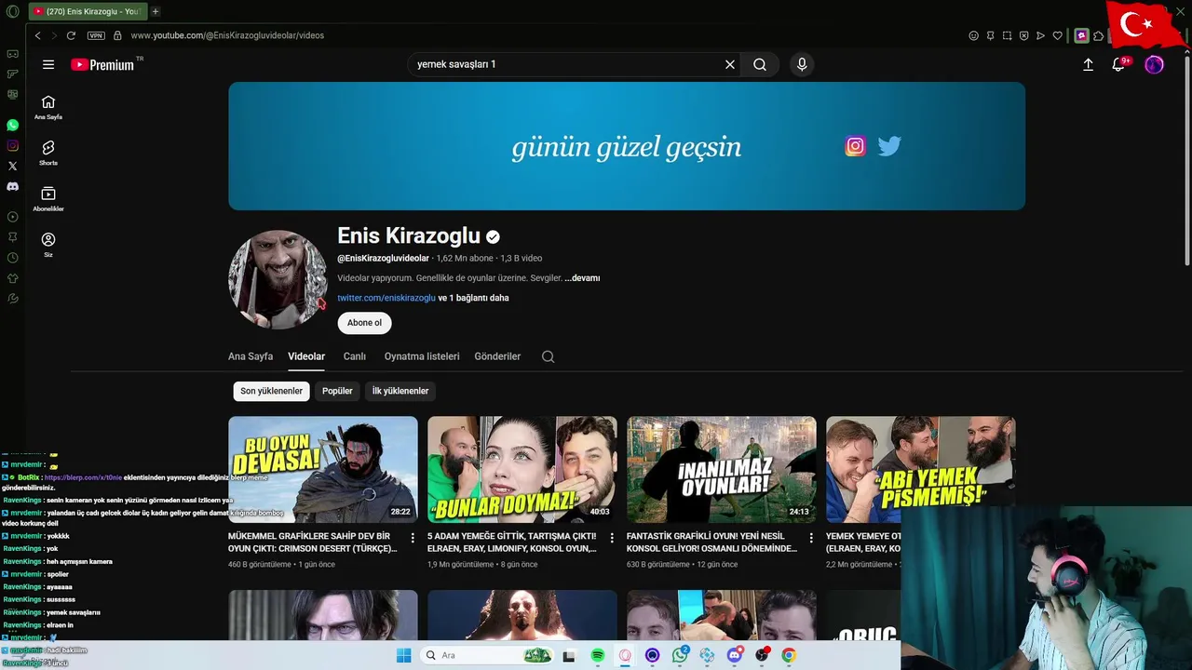Viewport: 1192px width, 670px height.
Task: Toggle the browser VPN badge
Action: pos(96,35)
